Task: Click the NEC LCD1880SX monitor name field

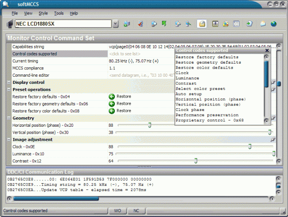Action: click(63, 24)
